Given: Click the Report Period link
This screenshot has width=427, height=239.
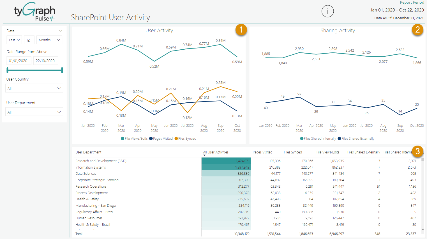Looking at the screenshot, I should [412, 2].
